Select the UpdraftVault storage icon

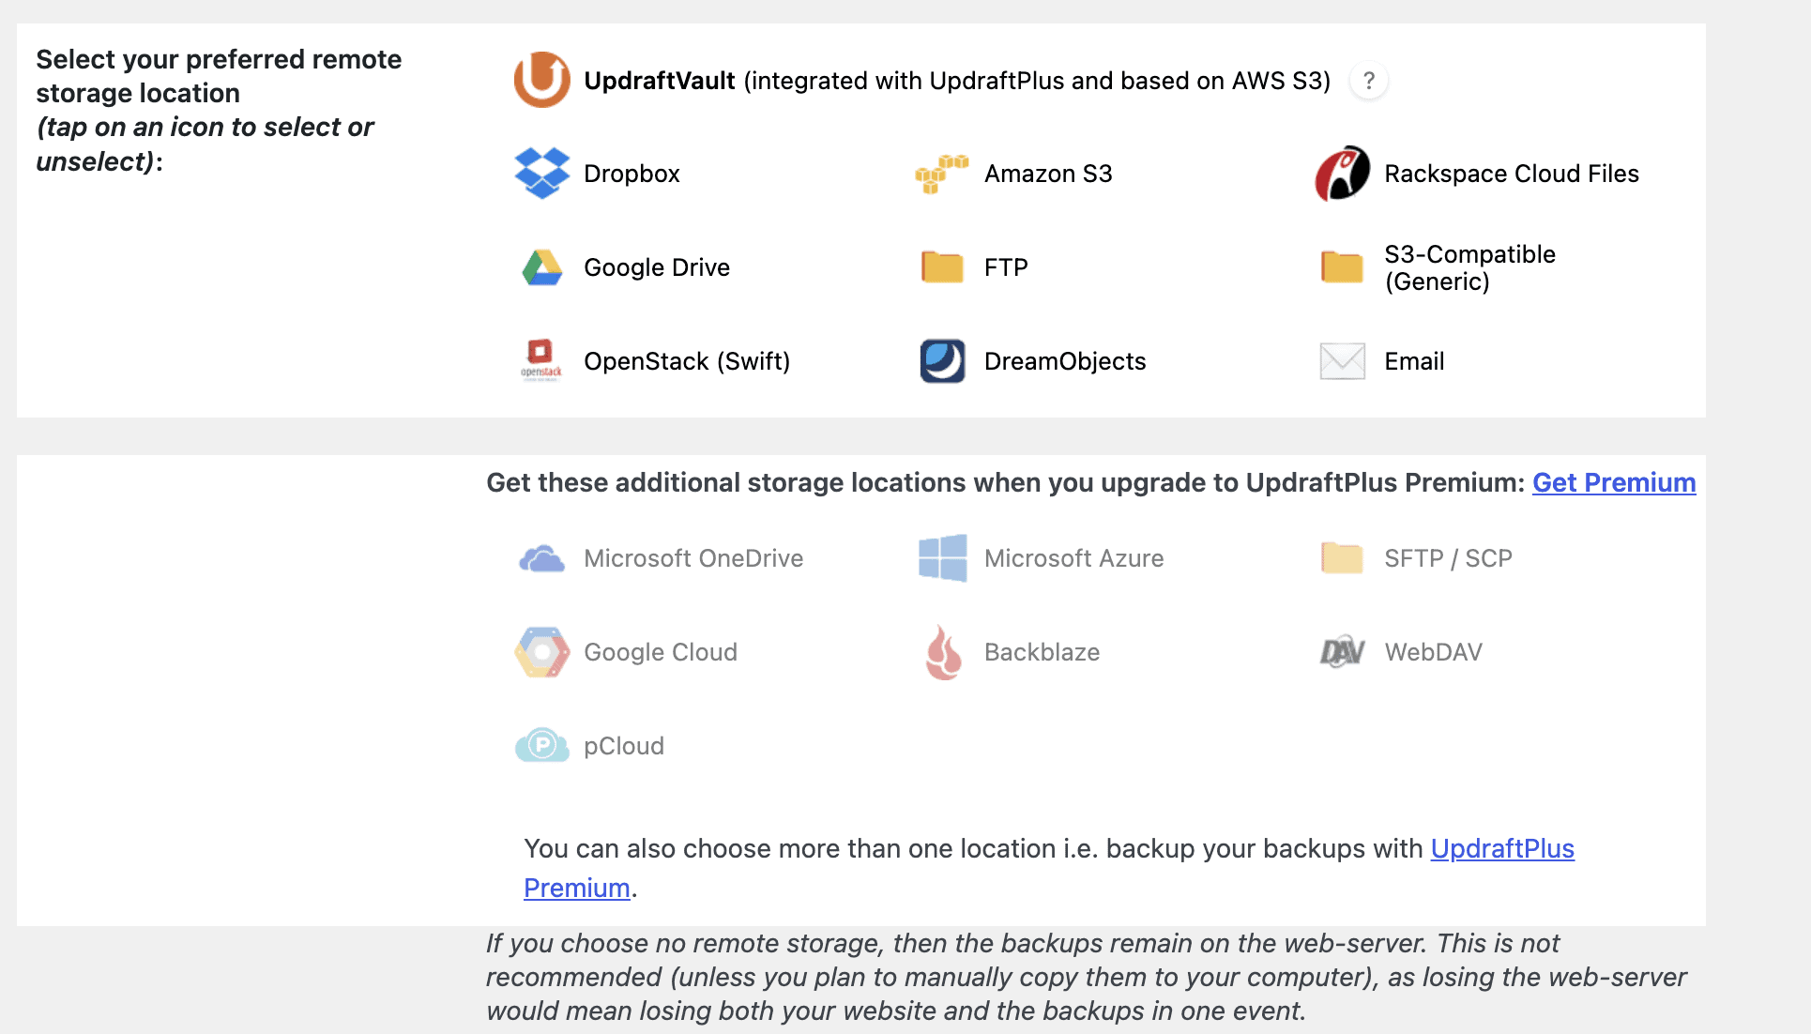(541, 80)
